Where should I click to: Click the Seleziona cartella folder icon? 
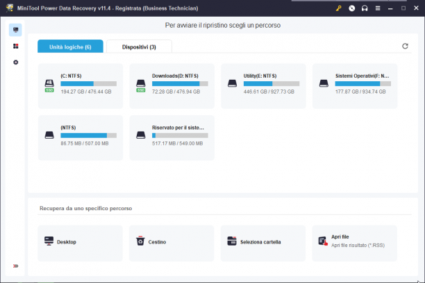(x=232, y=241)
